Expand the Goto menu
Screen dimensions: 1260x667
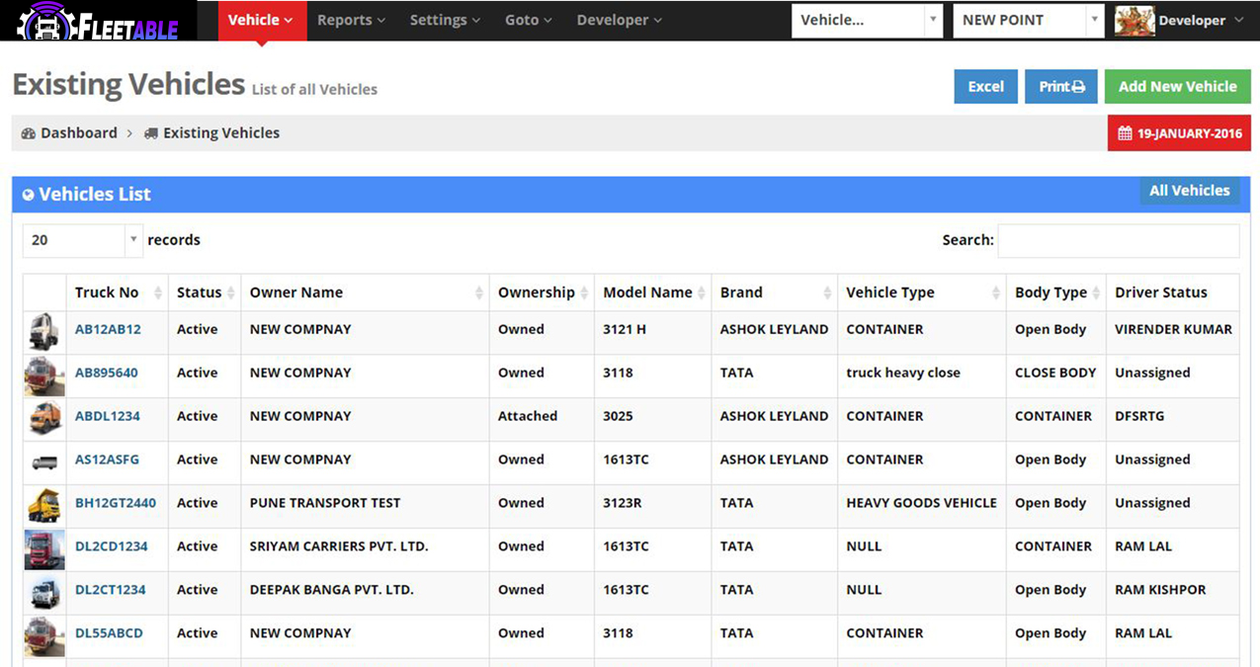pos(528,21)
